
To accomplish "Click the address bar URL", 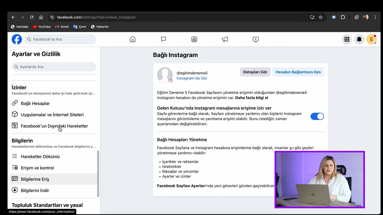I will [96, 17].
